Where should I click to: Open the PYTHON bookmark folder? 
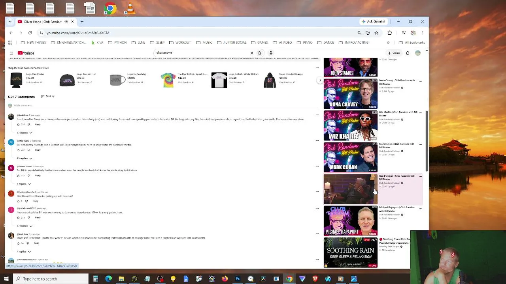click(117, 43)
